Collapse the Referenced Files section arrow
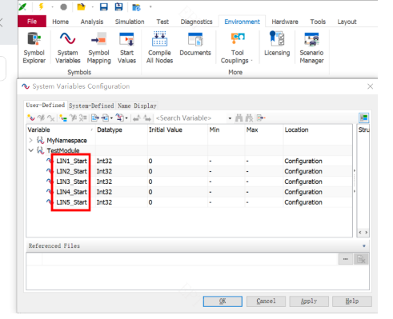 [x=364, y=245]
